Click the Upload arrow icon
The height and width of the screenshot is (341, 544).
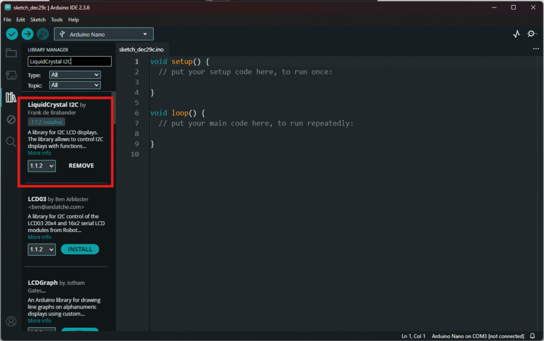pos(27,34)
